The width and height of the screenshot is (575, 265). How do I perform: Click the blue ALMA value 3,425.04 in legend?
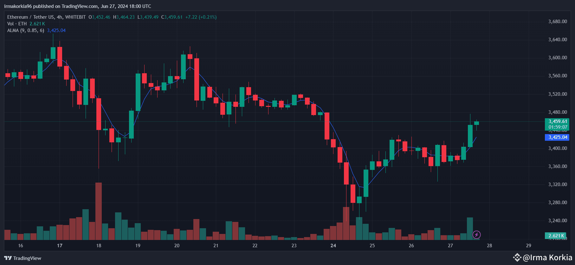click(x=56, y=30)
